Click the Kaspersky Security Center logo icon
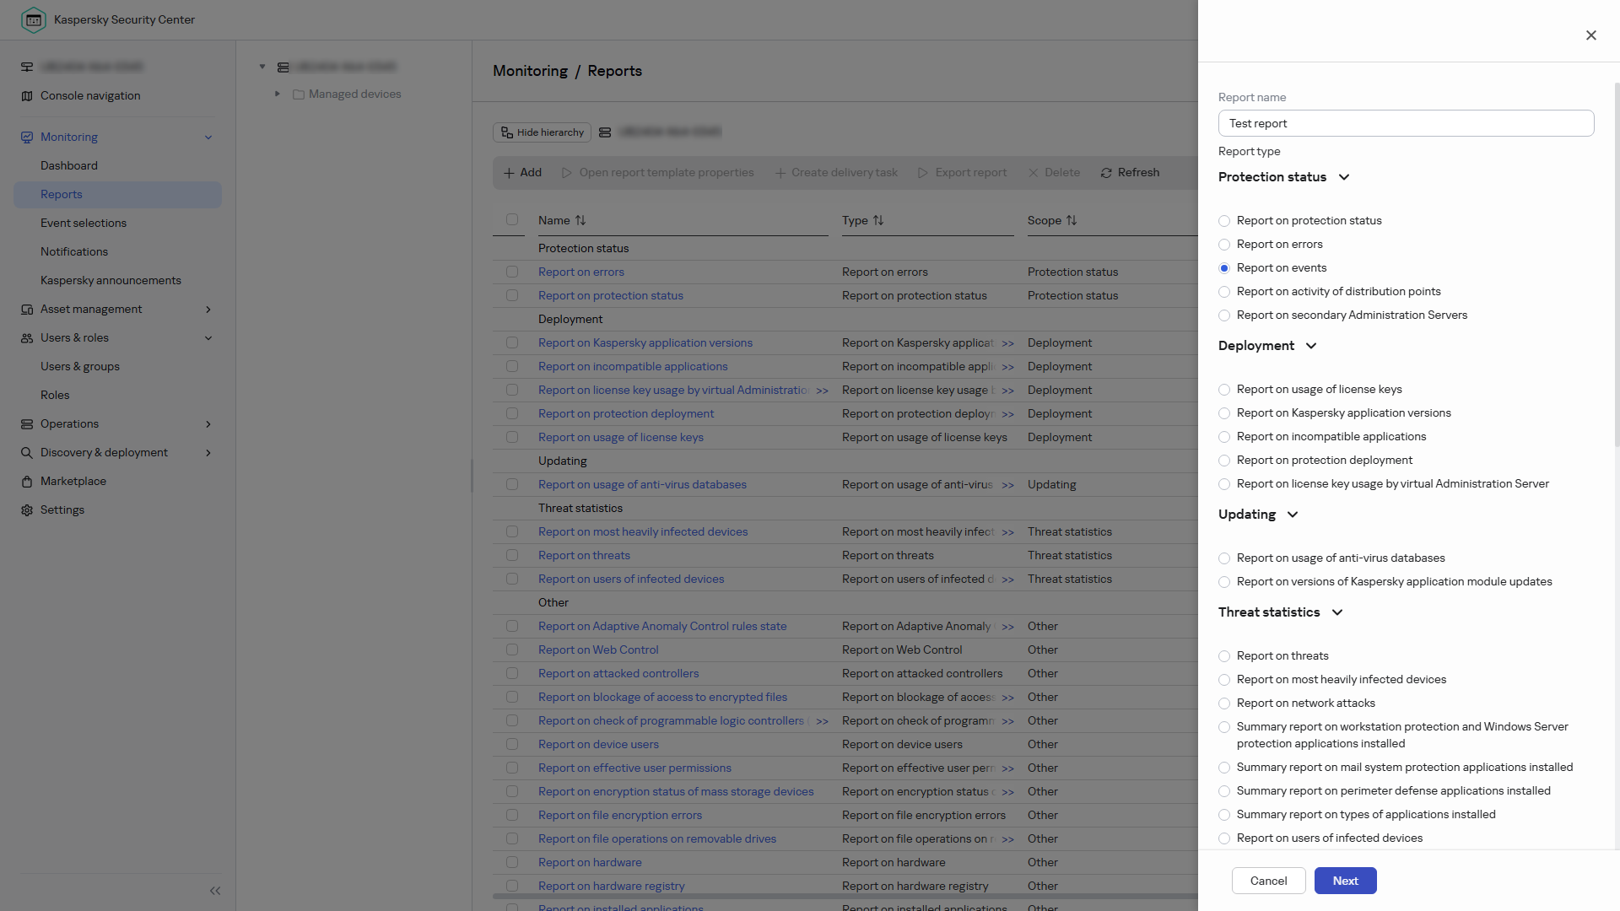This screenshot has width=1620, height=911. [x=34, y=19]
